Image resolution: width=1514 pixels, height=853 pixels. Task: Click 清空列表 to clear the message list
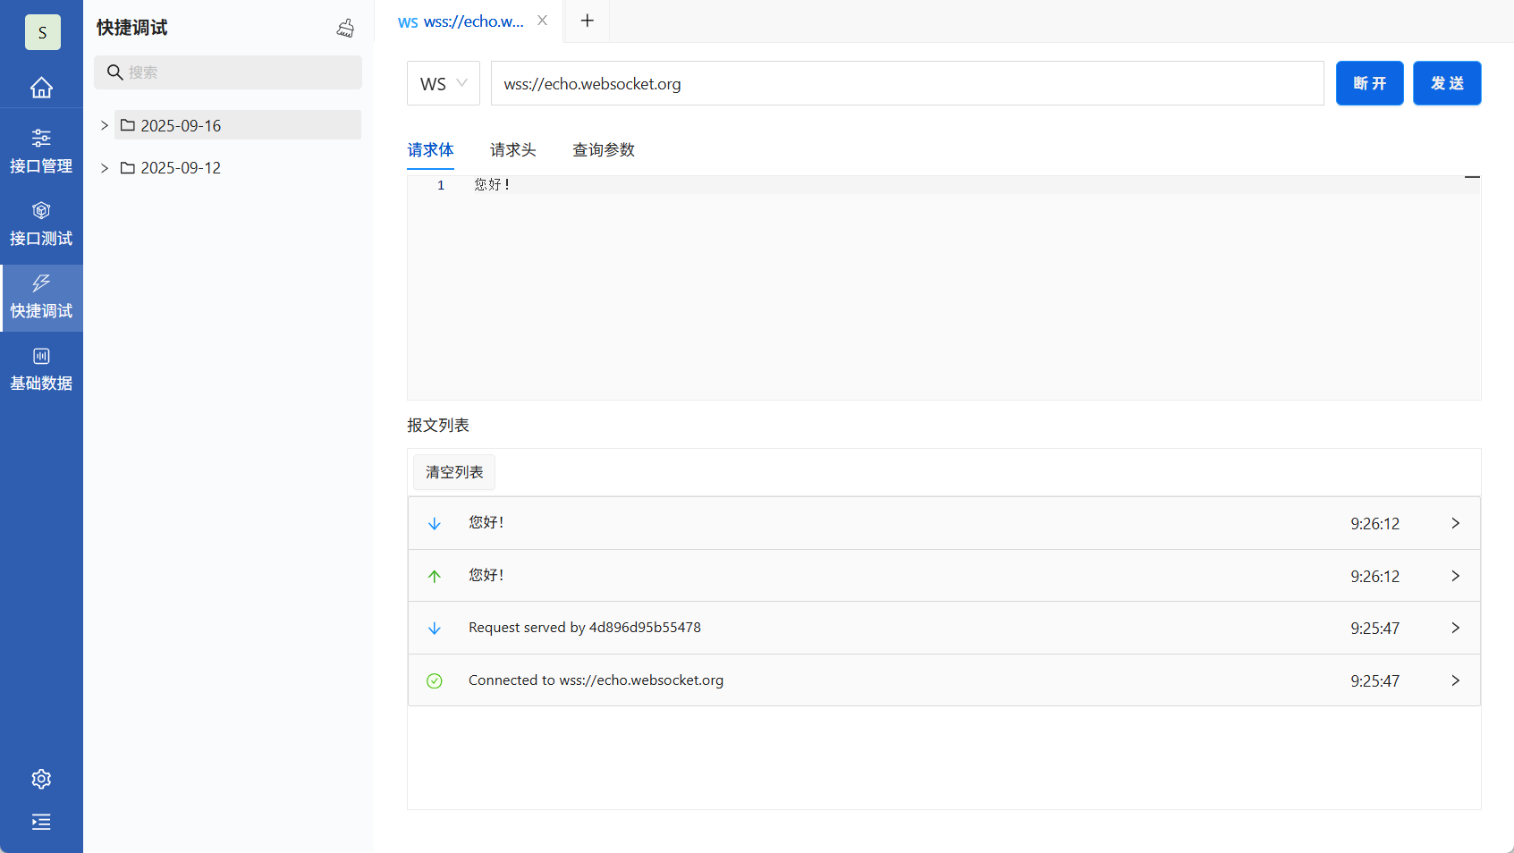pos(453,472)
